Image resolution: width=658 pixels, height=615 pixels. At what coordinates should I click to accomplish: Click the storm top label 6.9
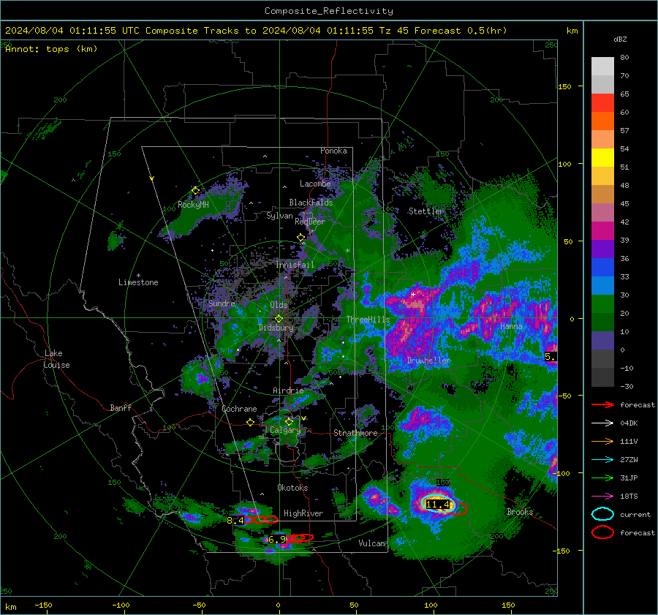pyautogui.click(x=277, y=540)
